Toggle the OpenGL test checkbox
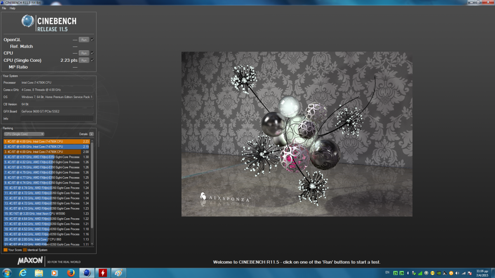Screen dimensions: 495x278 (92, 40)
